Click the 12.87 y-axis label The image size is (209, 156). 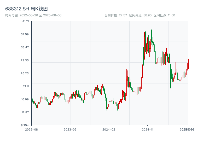[25, 112]
